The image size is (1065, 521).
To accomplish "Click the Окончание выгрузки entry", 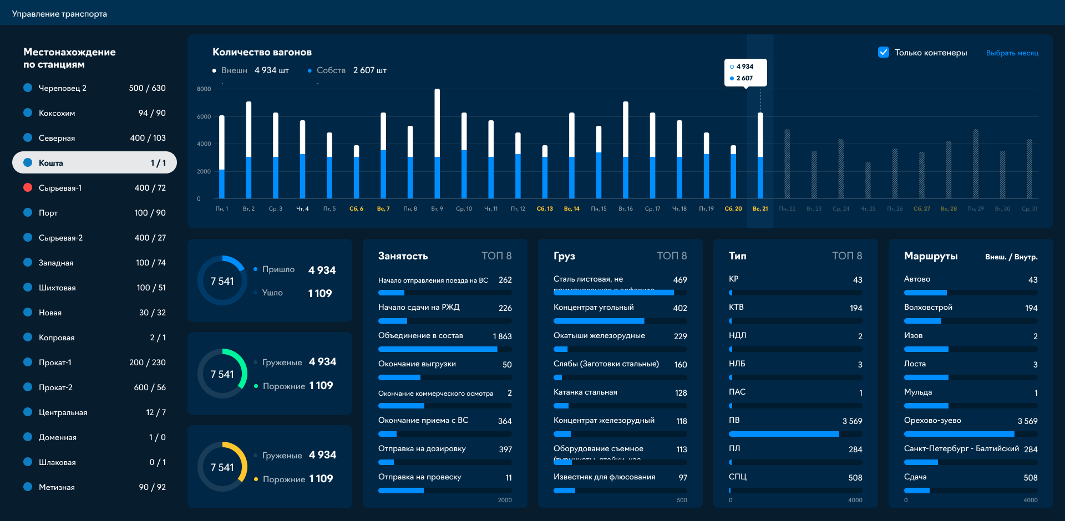I will click(x=445, y=370).
